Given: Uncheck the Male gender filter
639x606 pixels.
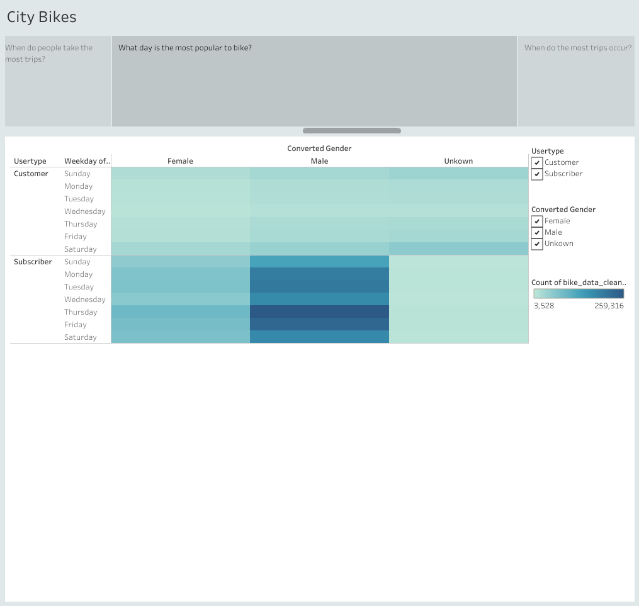Looking at the screenshot, I should tap(537, 233).
